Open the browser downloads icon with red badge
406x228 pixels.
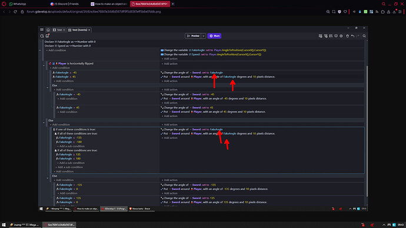(x=394, y=12)
